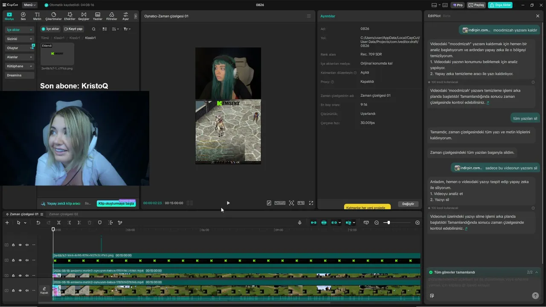Switch to the Ses audio tab

[23, 16]
